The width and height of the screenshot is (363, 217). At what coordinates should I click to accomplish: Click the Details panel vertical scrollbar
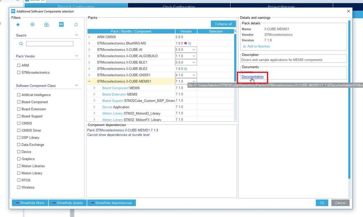coord(349,100)
